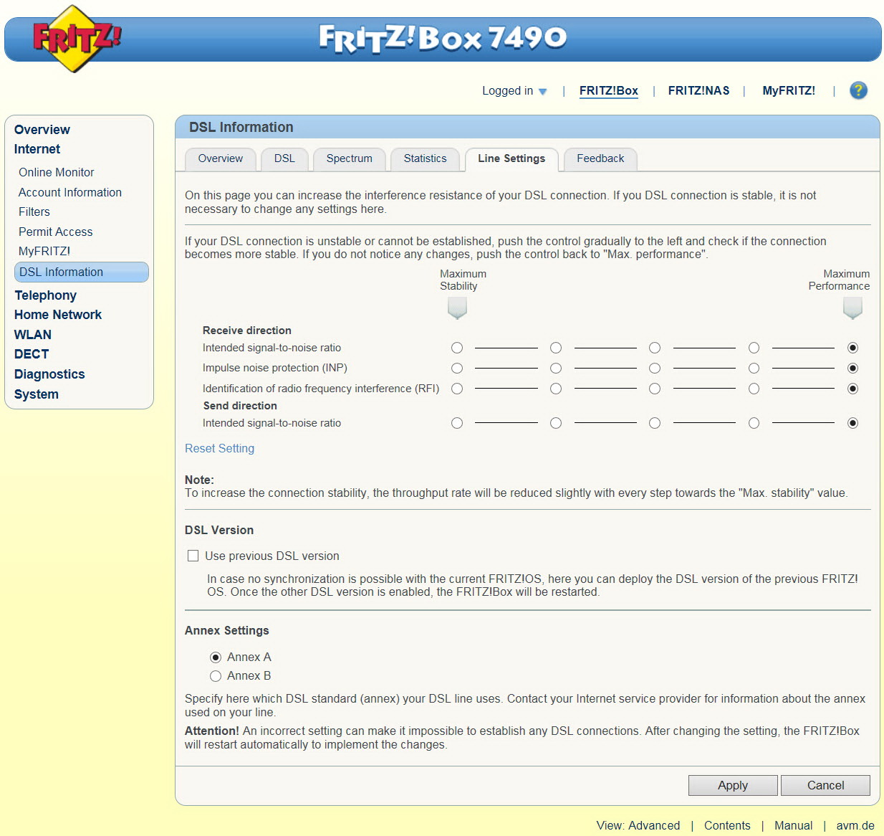Select second step for send signal-to-noise ratio
The width and height of the screenshot is (884, 836).
(x=556, y=423)
